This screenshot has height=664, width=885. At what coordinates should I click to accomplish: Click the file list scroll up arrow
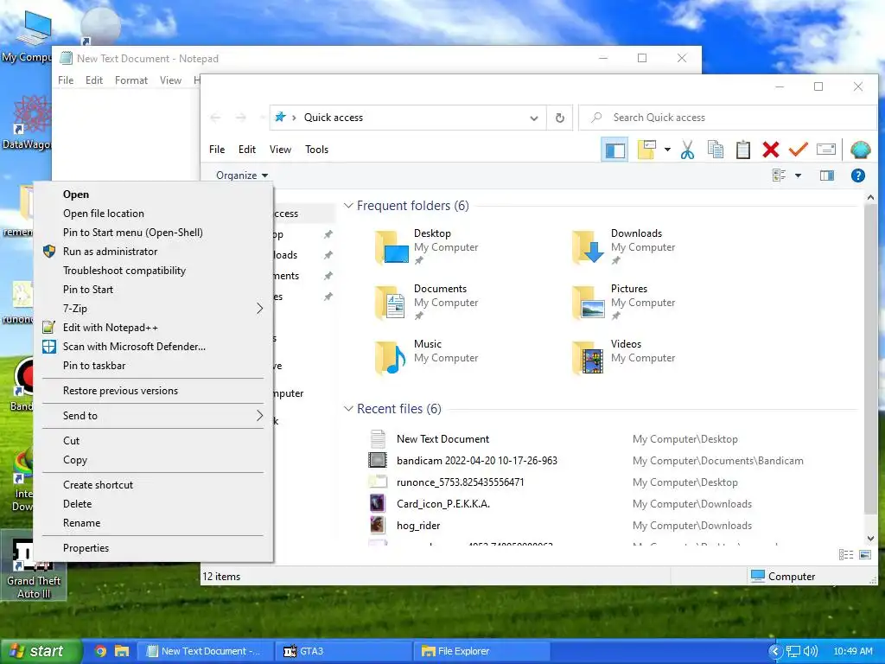coord(871,198)
